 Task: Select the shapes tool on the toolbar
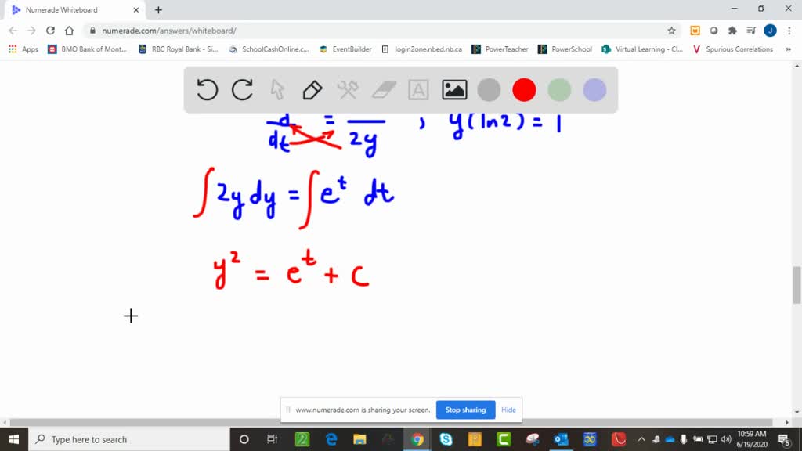click(348, 89)
